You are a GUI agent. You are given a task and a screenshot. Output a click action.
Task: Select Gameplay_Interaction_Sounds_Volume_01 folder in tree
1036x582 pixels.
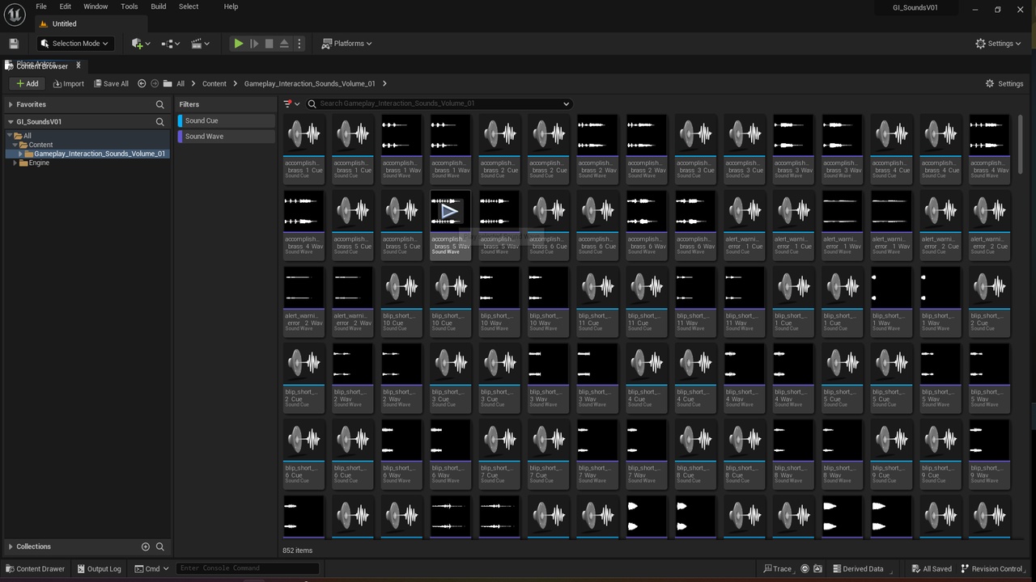click(x=99, y=154)
